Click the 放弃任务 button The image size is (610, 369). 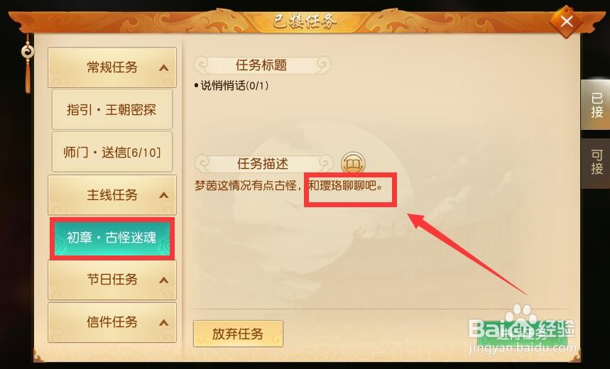click(238, 334)
